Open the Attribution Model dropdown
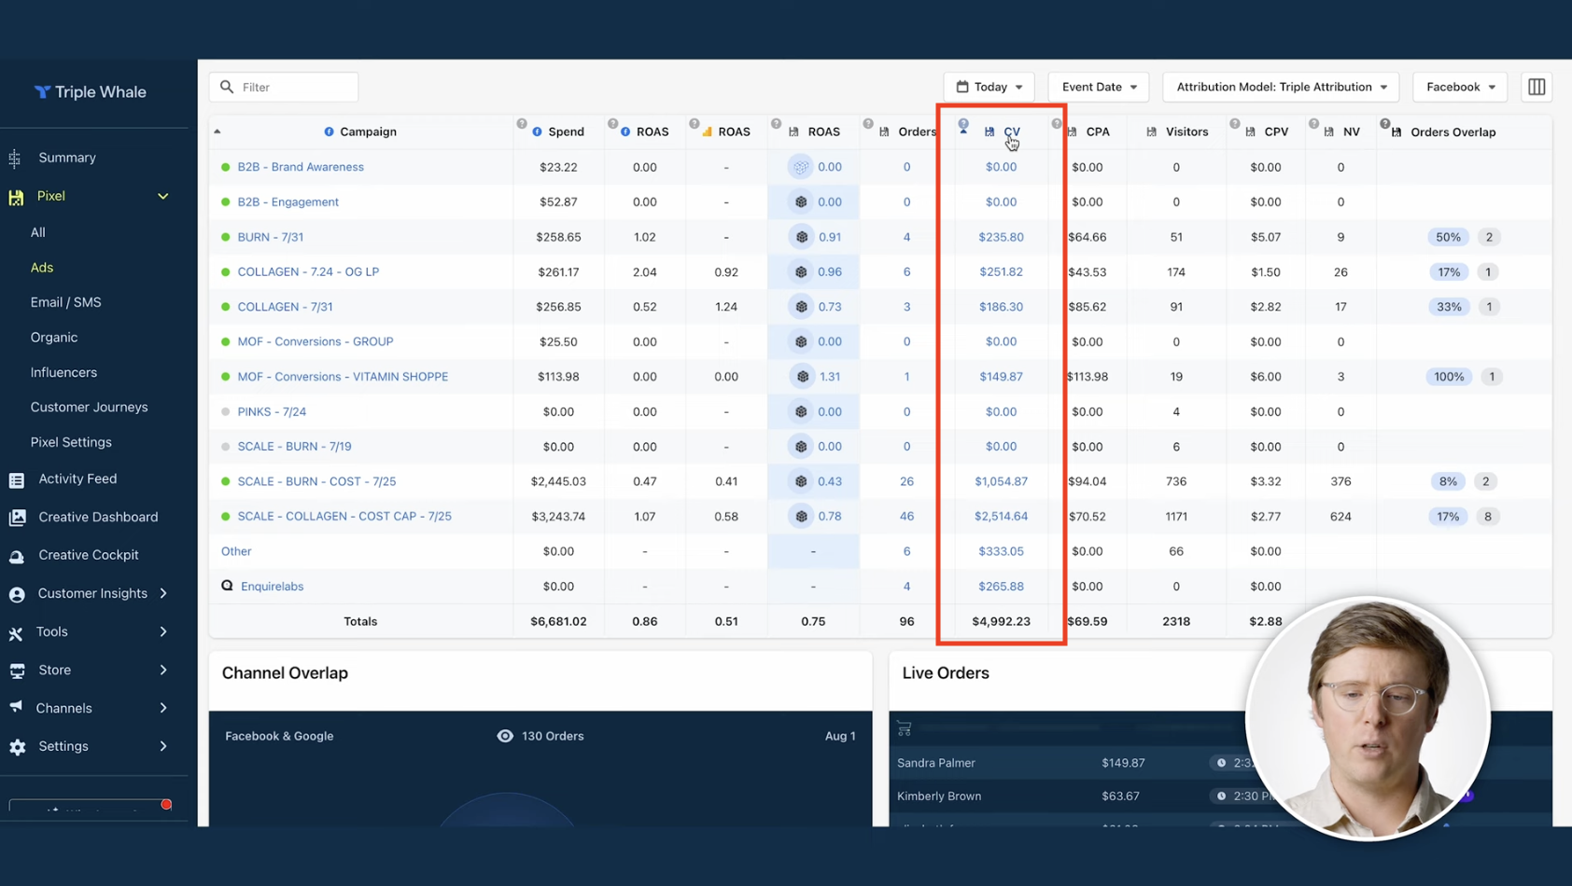The width and height of the screenshot is (1572, 886). tap(1281, 87)
